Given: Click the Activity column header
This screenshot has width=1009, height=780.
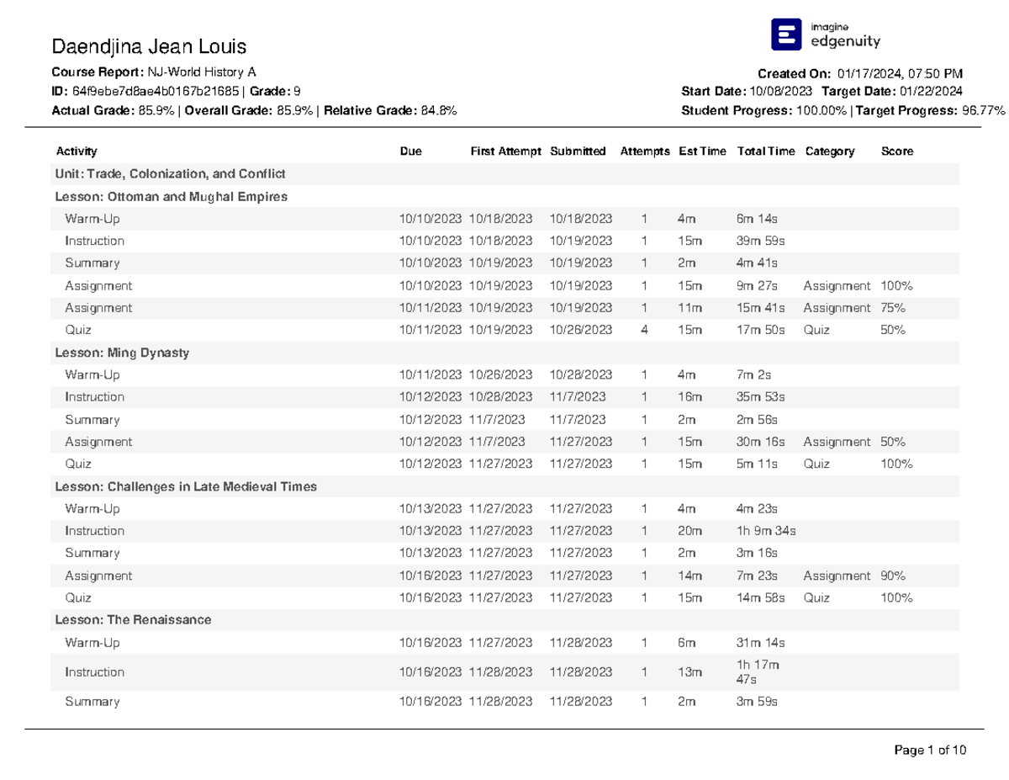Looking at the screenshot, I should click(x=77, y=151).
